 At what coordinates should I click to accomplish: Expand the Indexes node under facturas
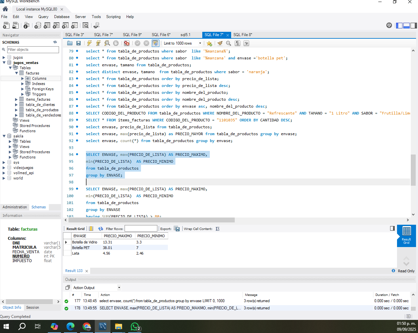(x=23, y=84)
